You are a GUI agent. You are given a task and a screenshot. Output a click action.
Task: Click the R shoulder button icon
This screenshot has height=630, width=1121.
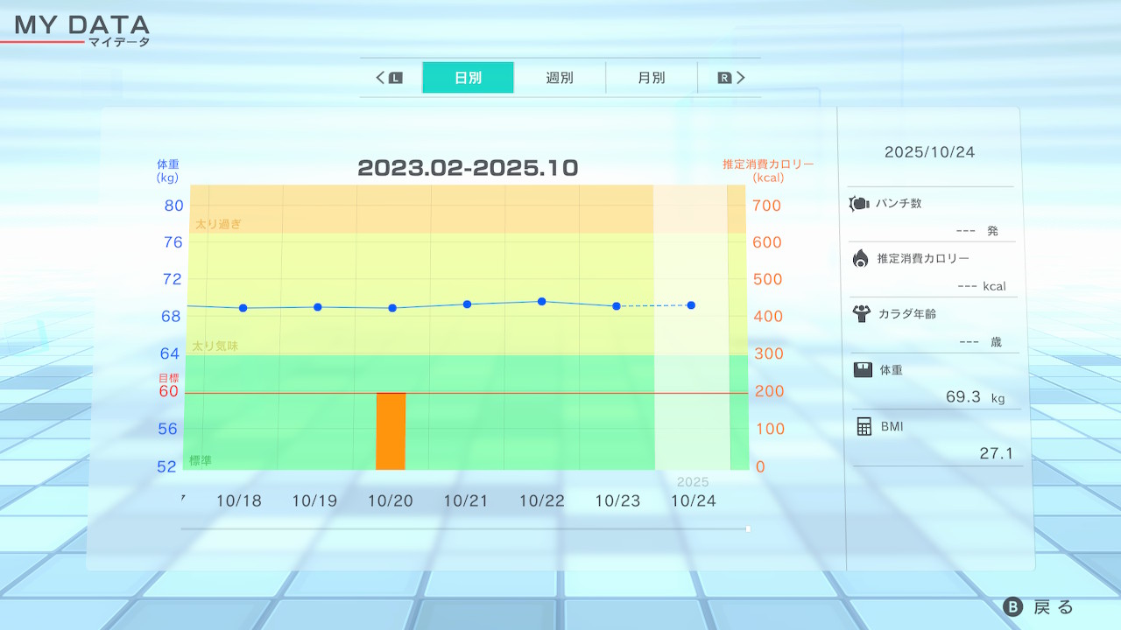pyautogui.click(x=724, y=78)
